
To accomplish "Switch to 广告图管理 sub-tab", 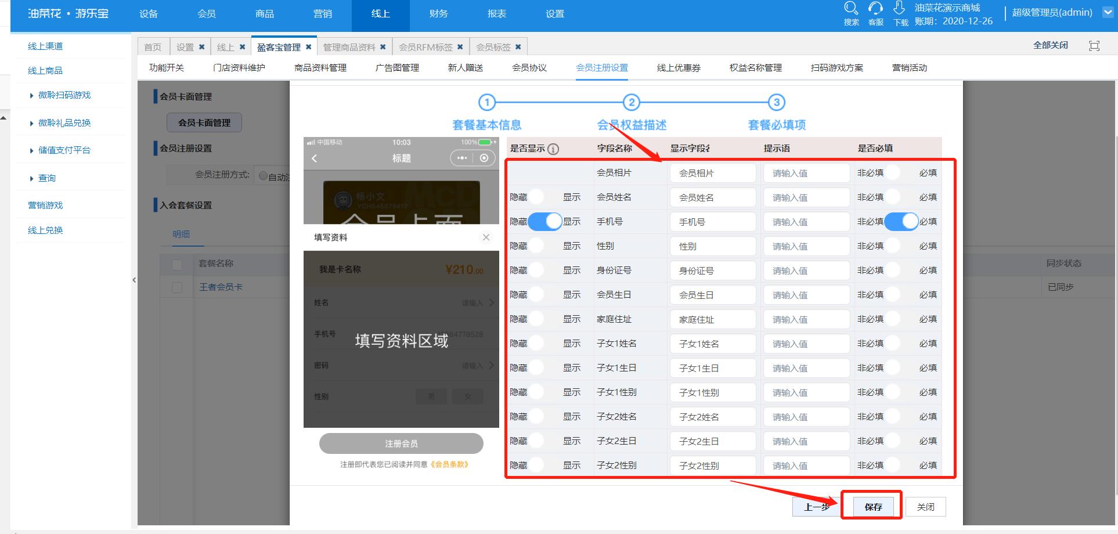I will [x=398, y=68].
